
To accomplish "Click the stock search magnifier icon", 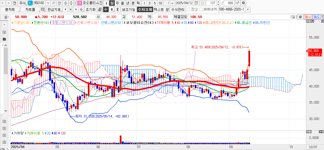I will (53, 3).
